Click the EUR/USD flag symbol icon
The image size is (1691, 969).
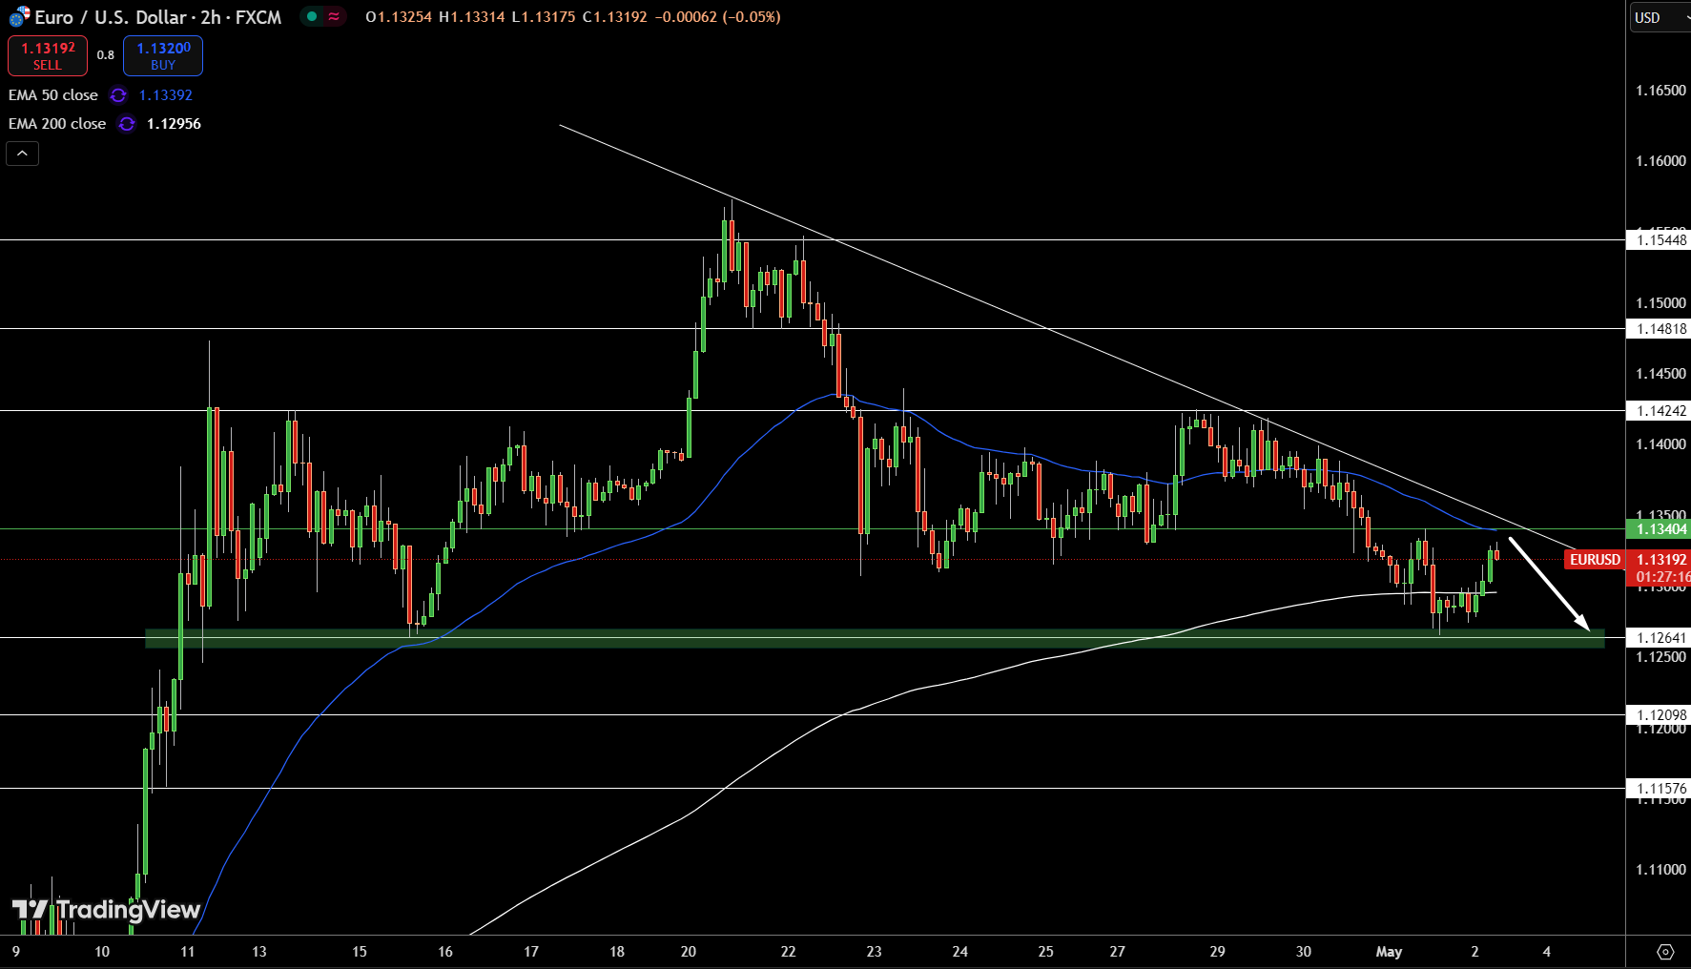click(x=20, y=16)
